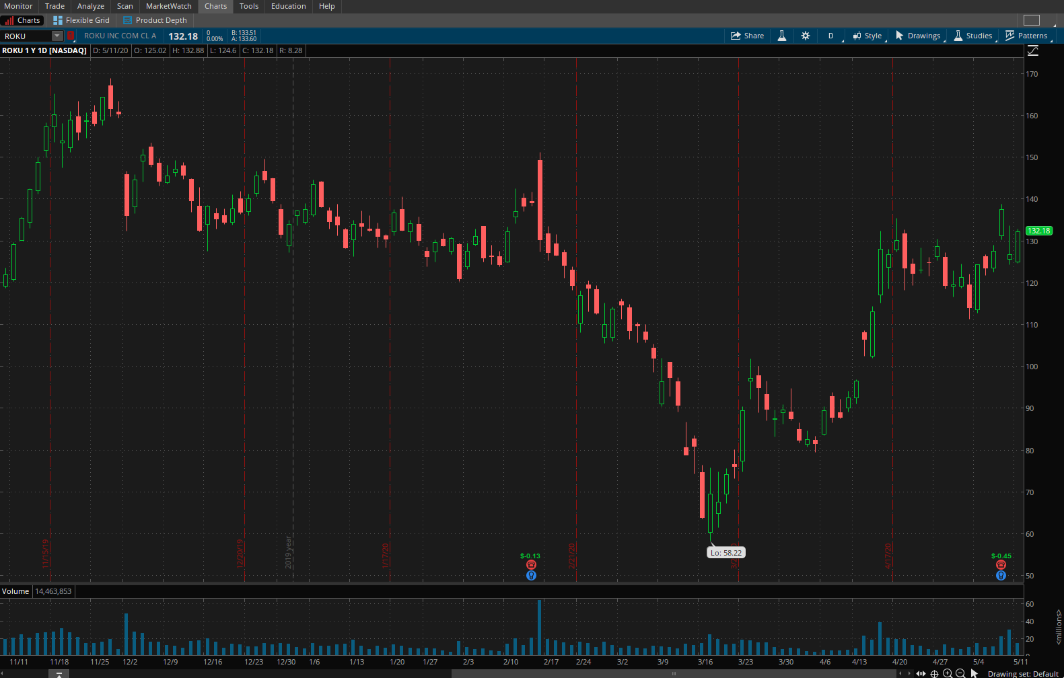This screenshot has height=678, width=1064.
Task: Click the price axis scale icon
Action: click(1033, 50)
